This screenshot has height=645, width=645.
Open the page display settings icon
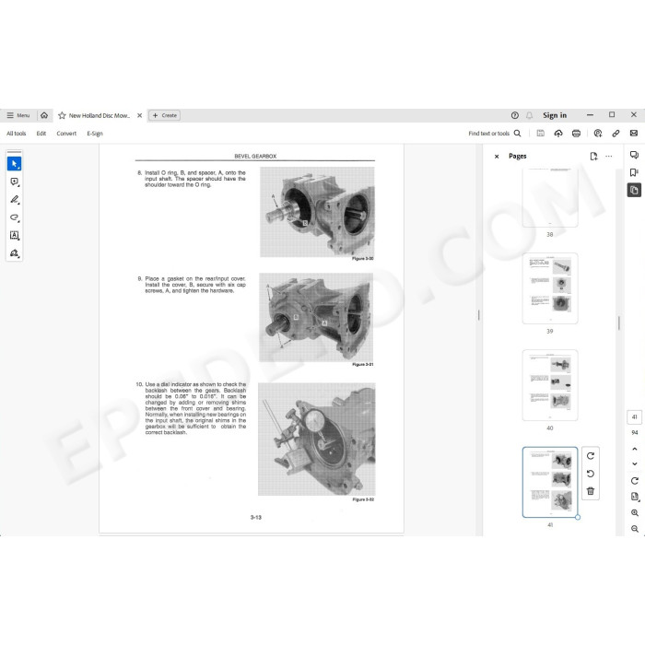[635, 497]
